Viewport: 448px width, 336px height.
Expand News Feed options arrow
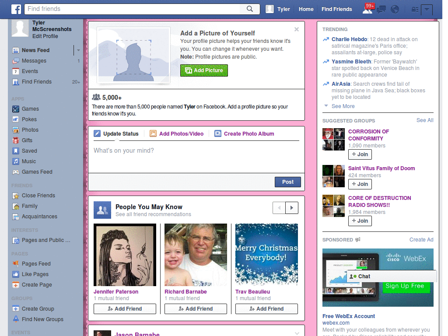click(78, 50)
